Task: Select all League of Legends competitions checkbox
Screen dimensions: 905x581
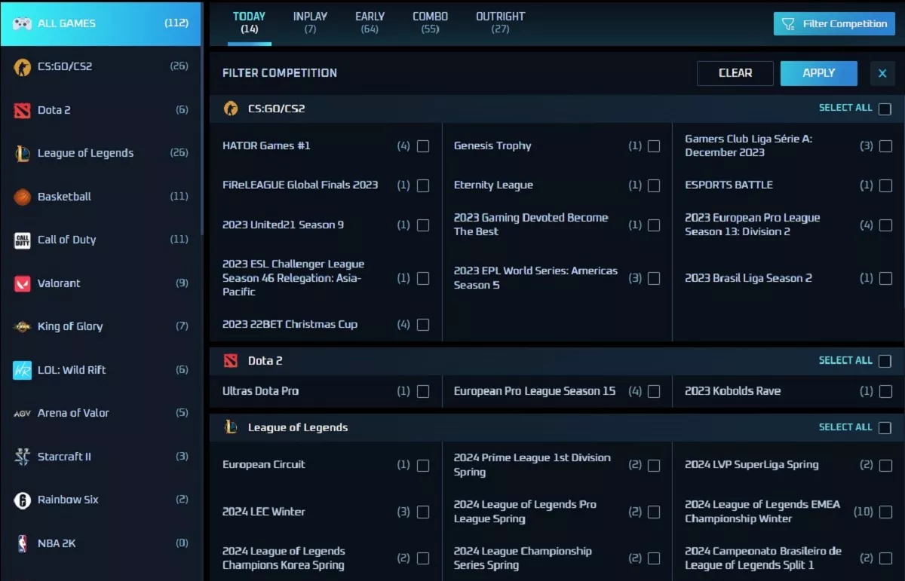Action: 885,427
